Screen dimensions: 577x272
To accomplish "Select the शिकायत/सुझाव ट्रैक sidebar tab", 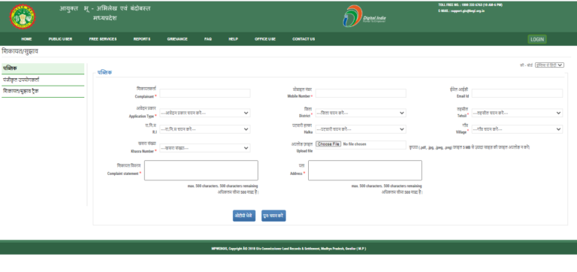I will click(x=43, y=91).
